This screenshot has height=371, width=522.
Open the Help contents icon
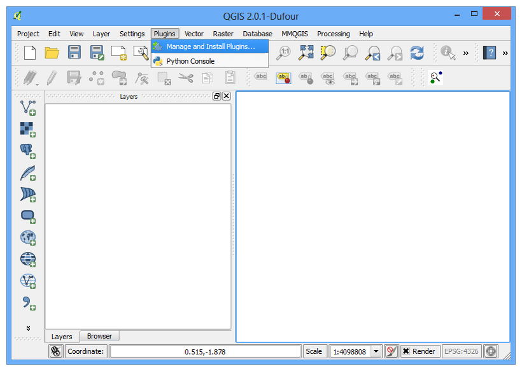490,53
